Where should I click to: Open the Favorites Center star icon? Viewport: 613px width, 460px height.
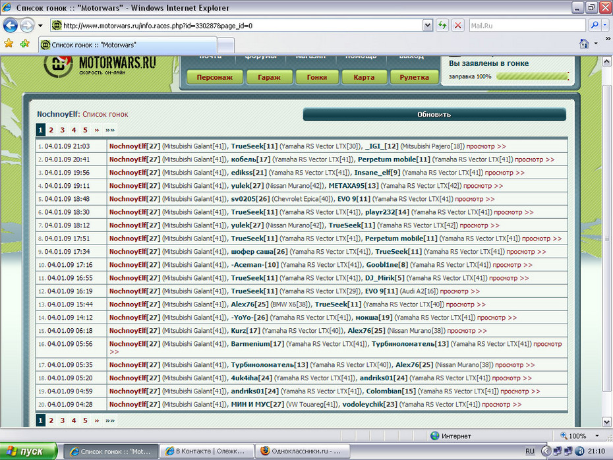tap(9, 43)
